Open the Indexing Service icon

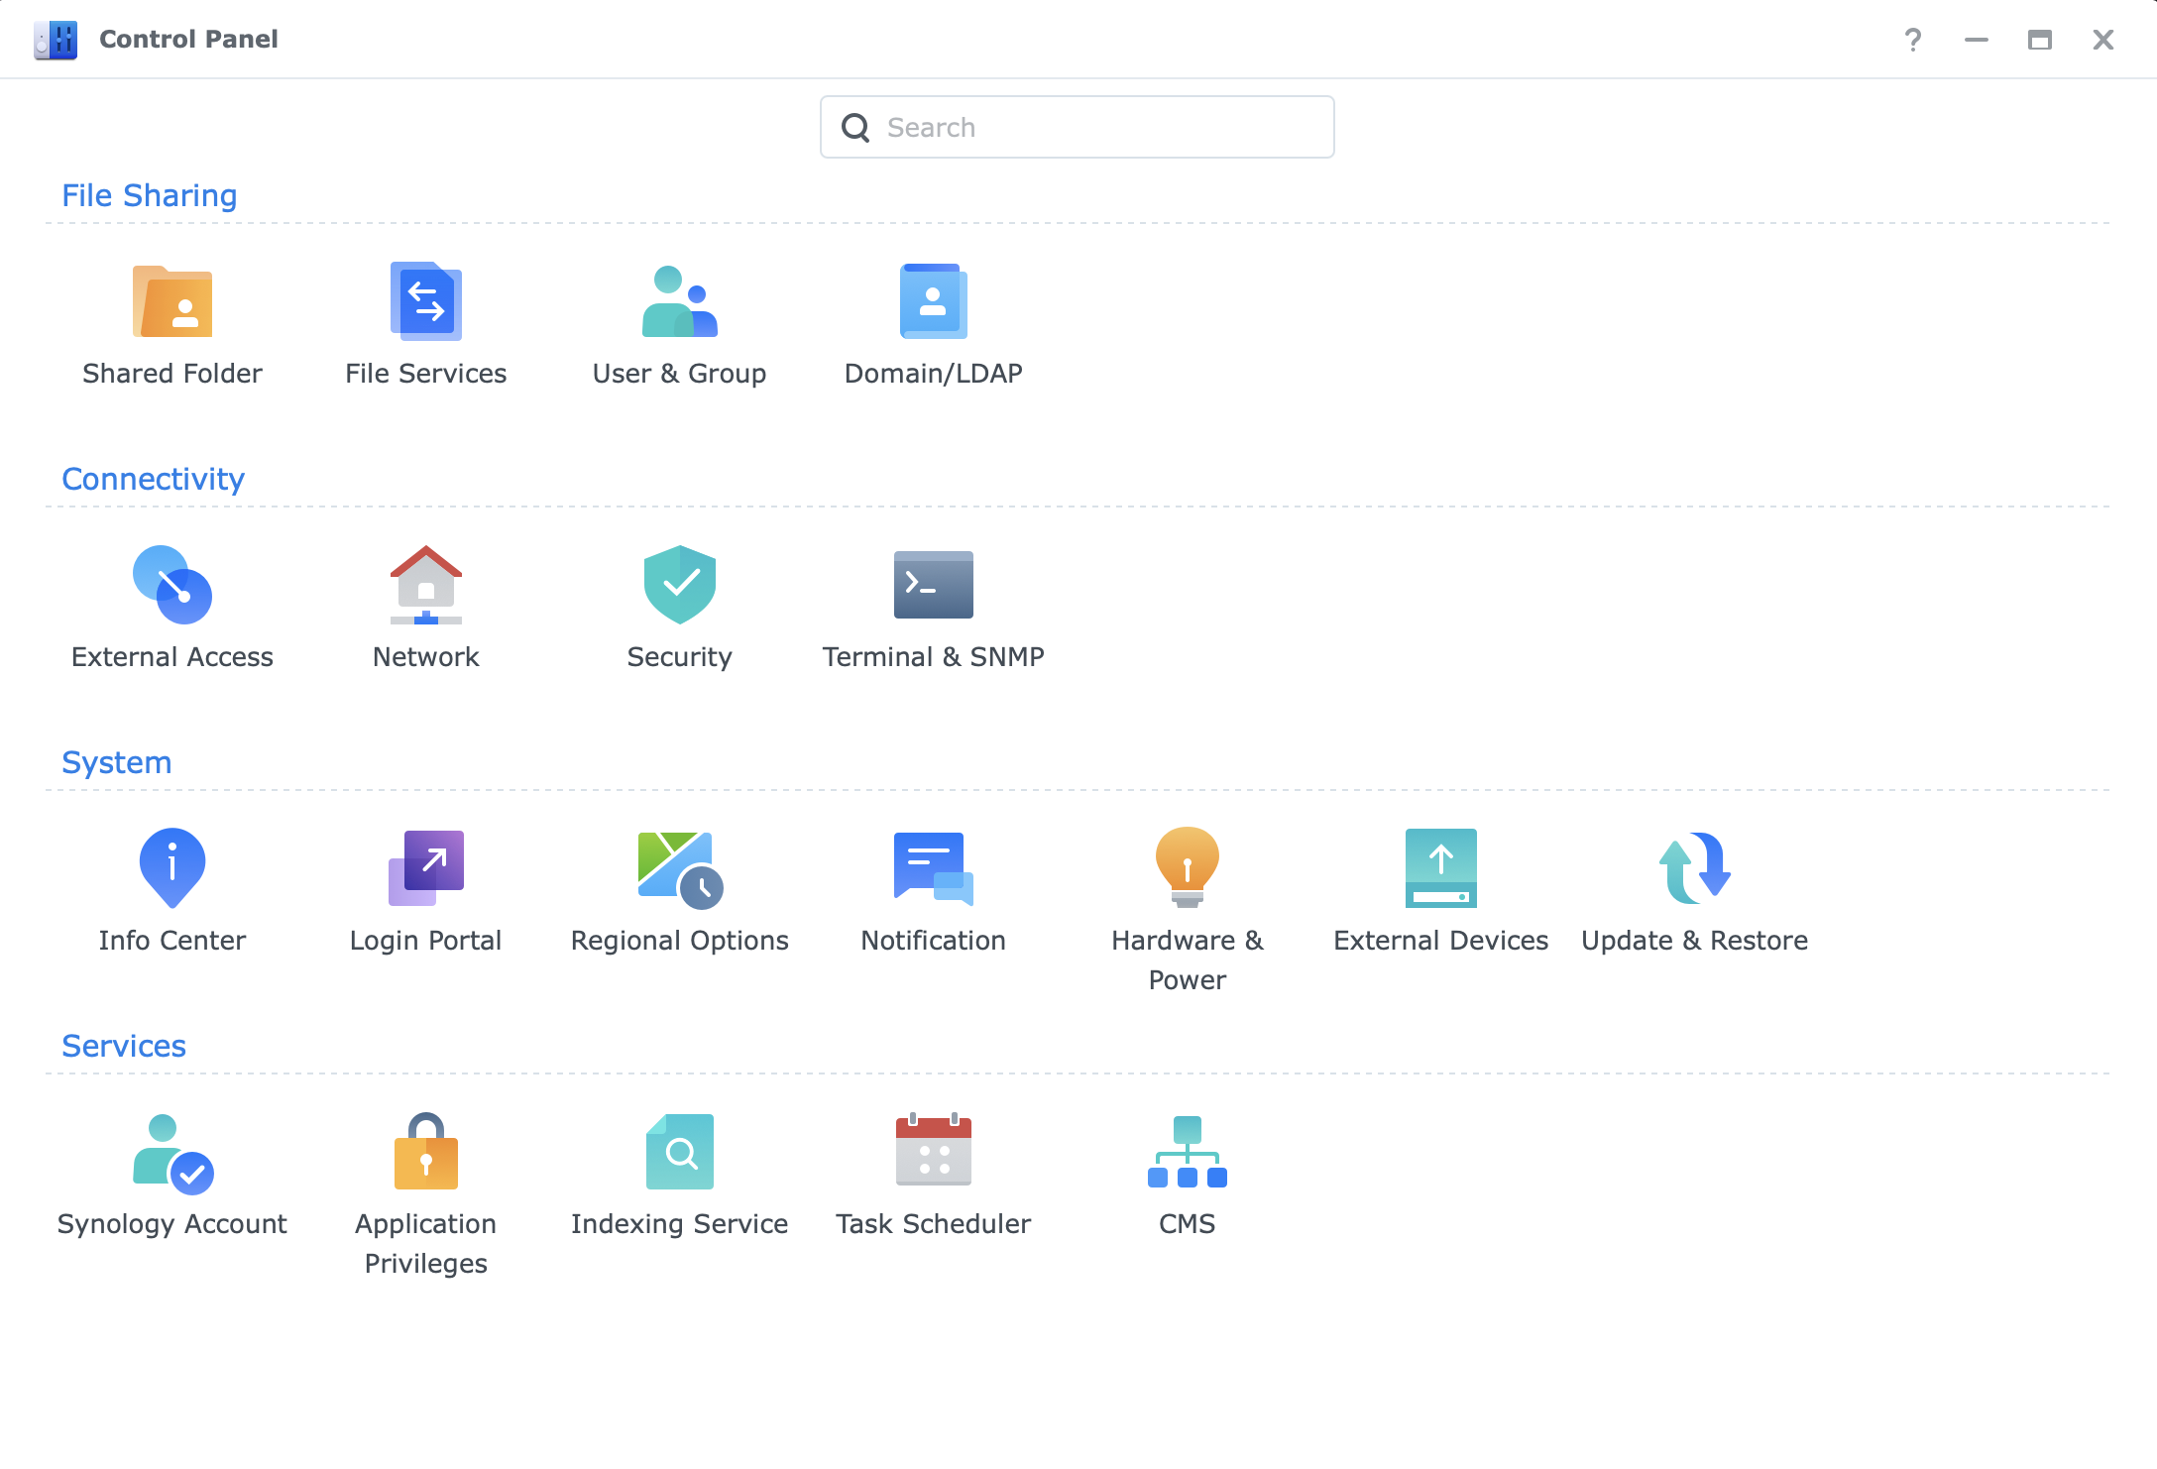(680, 1152)
